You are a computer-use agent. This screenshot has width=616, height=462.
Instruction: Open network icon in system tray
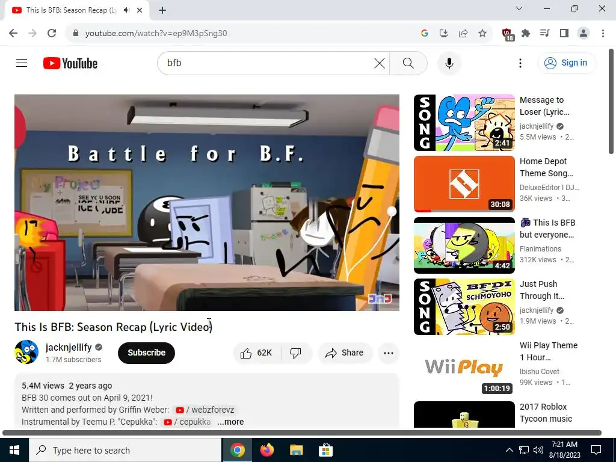pos(524,450)
